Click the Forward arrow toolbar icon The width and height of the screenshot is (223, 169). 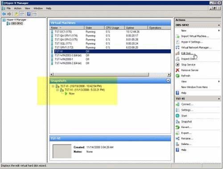coord(9,14)
